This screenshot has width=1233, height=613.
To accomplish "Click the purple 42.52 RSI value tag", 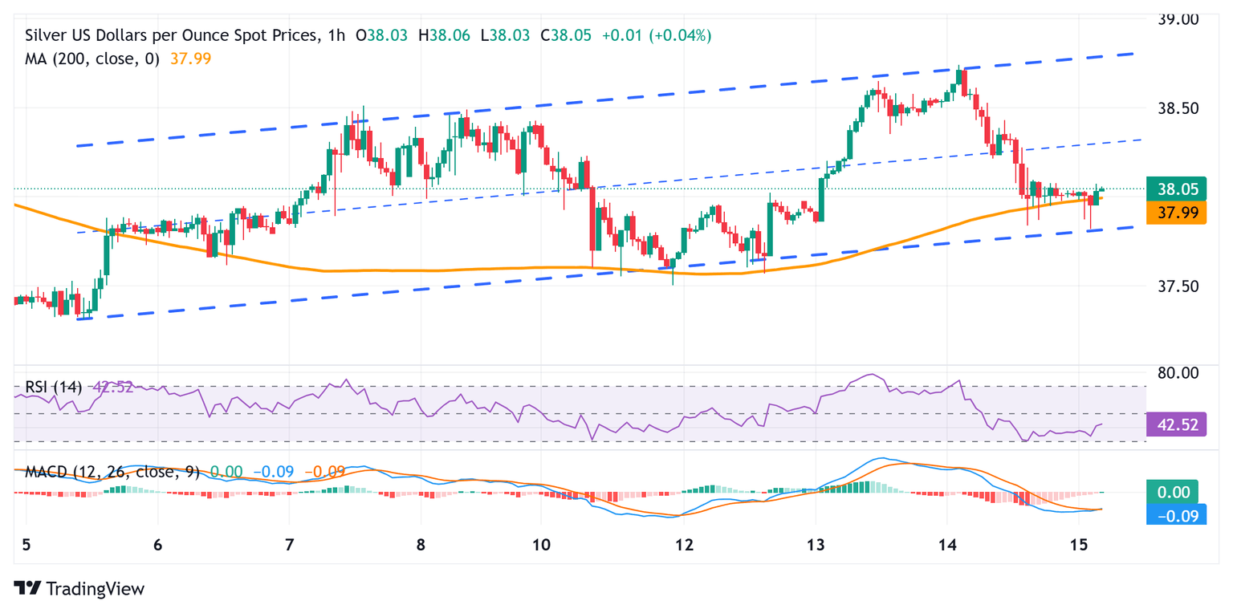I will [x=1177, y=425].
